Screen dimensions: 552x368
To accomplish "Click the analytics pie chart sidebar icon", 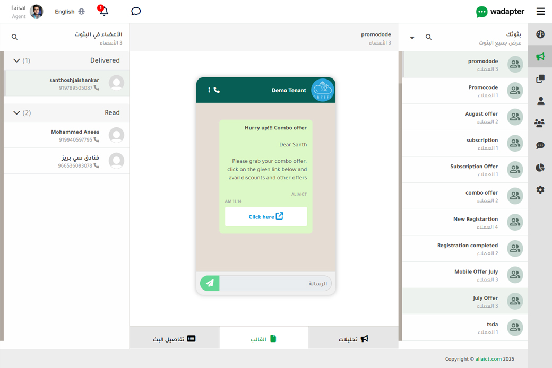I will (x=540, y=168).
